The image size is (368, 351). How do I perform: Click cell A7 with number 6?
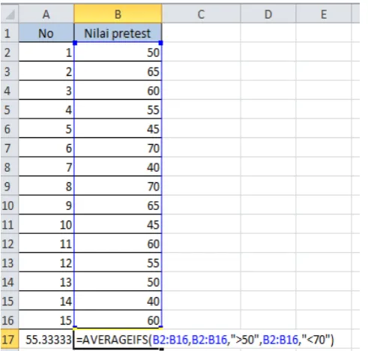(46, 148)
